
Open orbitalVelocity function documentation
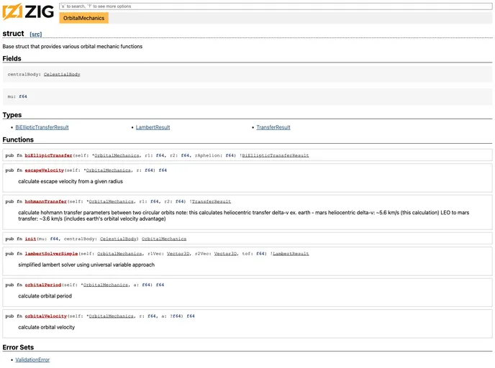[x=46, y=316]
